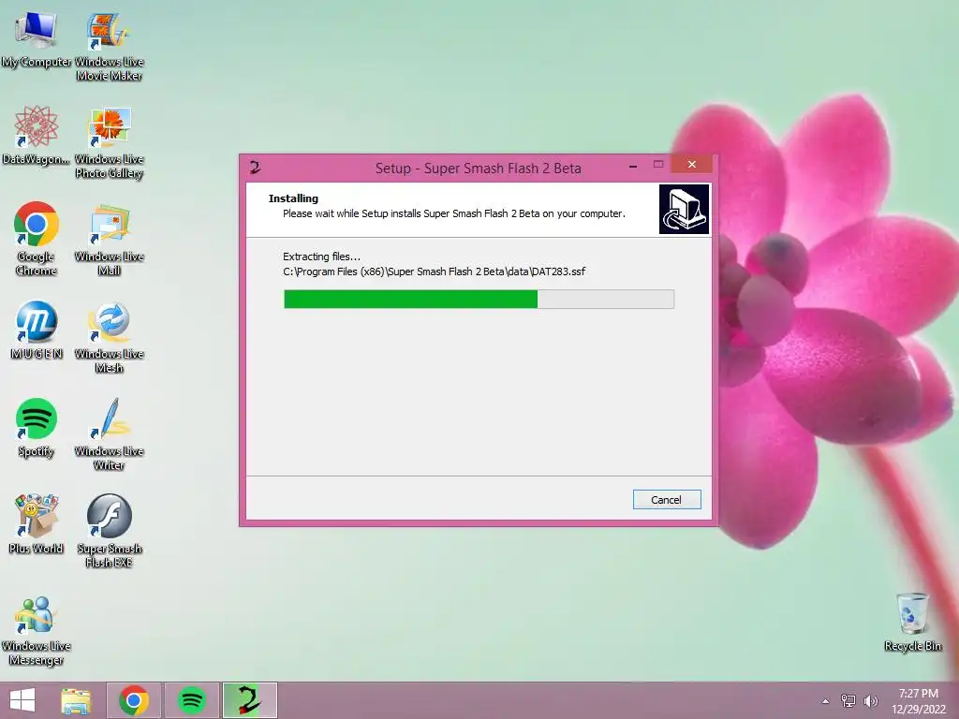Close the Setup window with X

(692, 165)
